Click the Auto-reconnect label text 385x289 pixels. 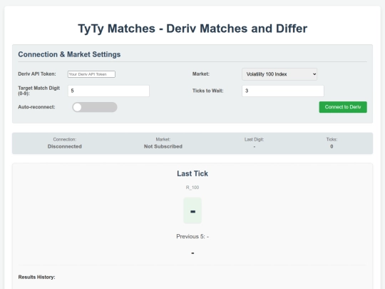click(36, 107)
